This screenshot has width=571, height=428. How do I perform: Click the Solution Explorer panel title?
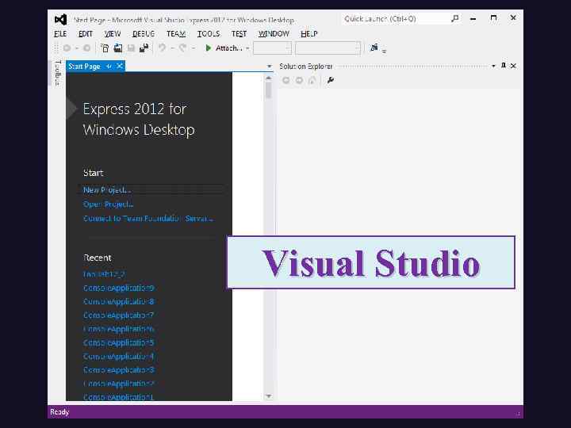(306, 67)
